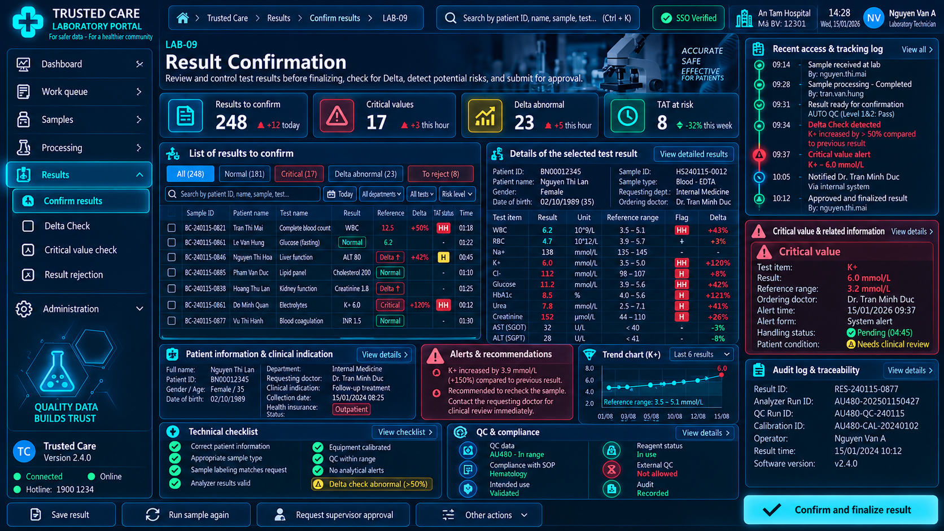The image size is (944, 531).
Task: Collapse the Results sidebar section
Action: (139, 175)
